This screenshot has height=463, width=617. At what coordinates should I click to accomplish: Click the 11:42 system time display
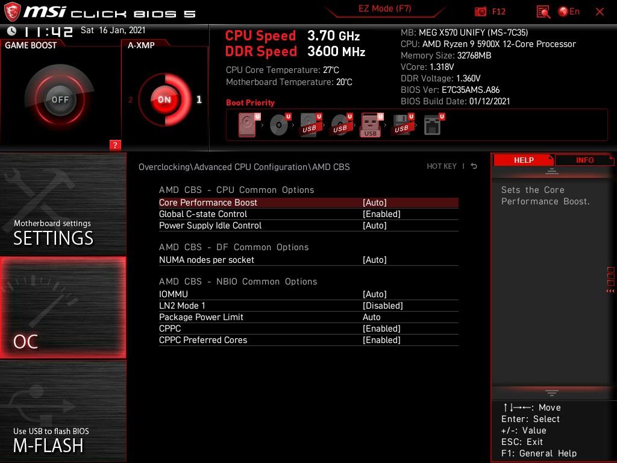[x=48, y=31]
